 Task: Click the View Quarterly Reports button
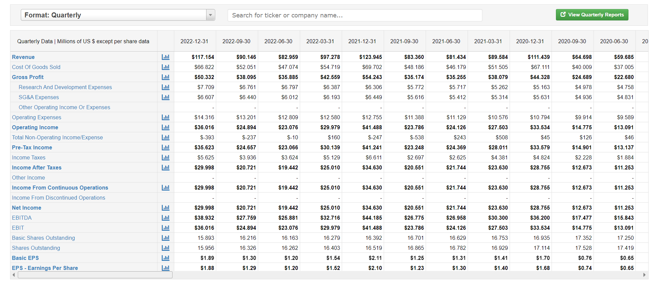(x=592, y=15)
